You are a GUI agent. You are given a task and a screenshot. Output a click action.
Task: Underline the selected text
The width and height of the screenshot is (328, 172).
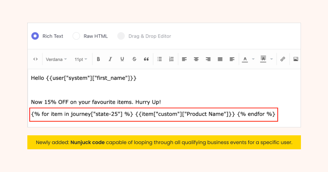point(122,59)
